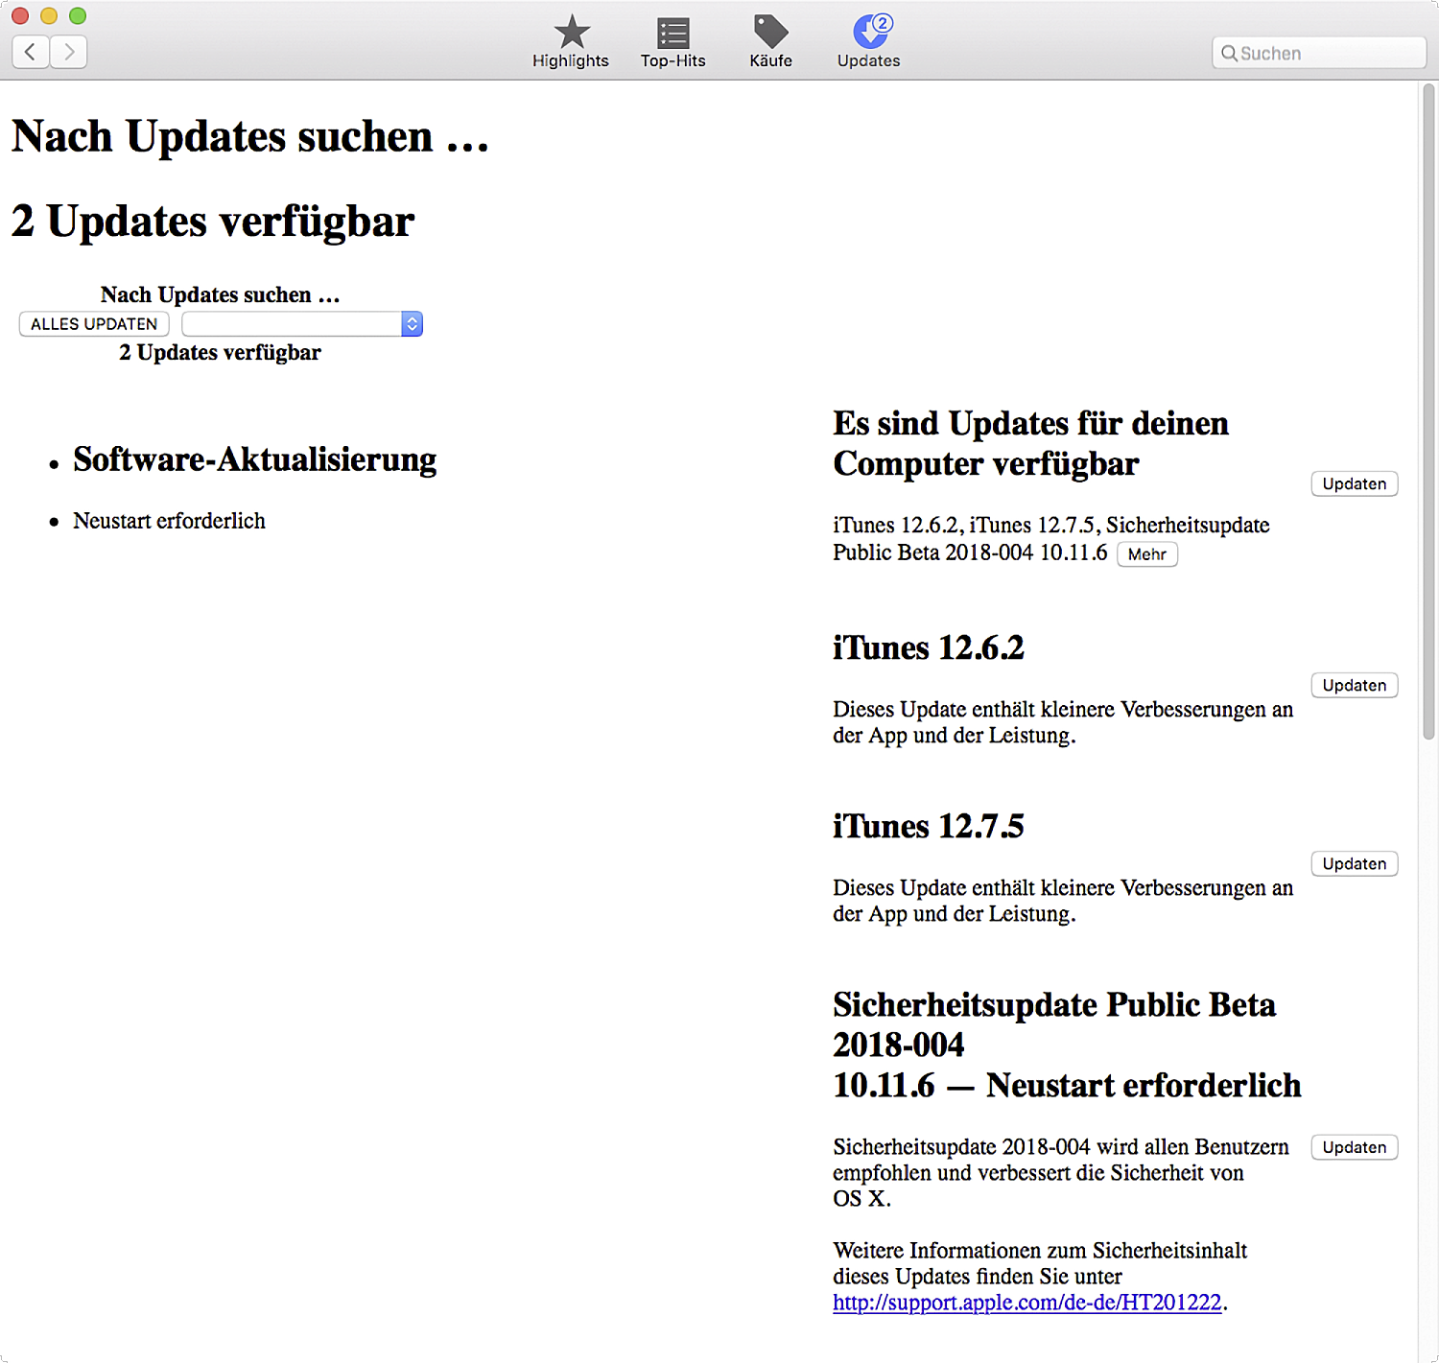
Task: Select the iTunes 12.6.2 heading
Action: 929,648
